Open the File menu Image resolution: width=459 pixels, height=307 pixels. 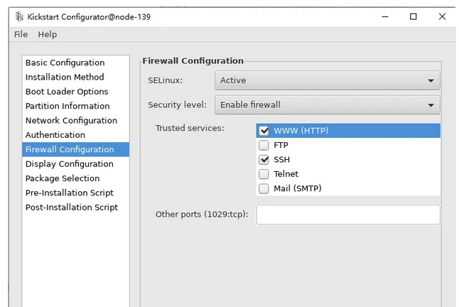click(x=21, y=34)
